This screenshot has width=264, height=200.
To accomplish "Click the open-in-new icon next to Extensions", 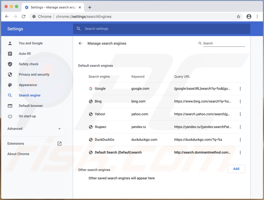I will [59, 143].
